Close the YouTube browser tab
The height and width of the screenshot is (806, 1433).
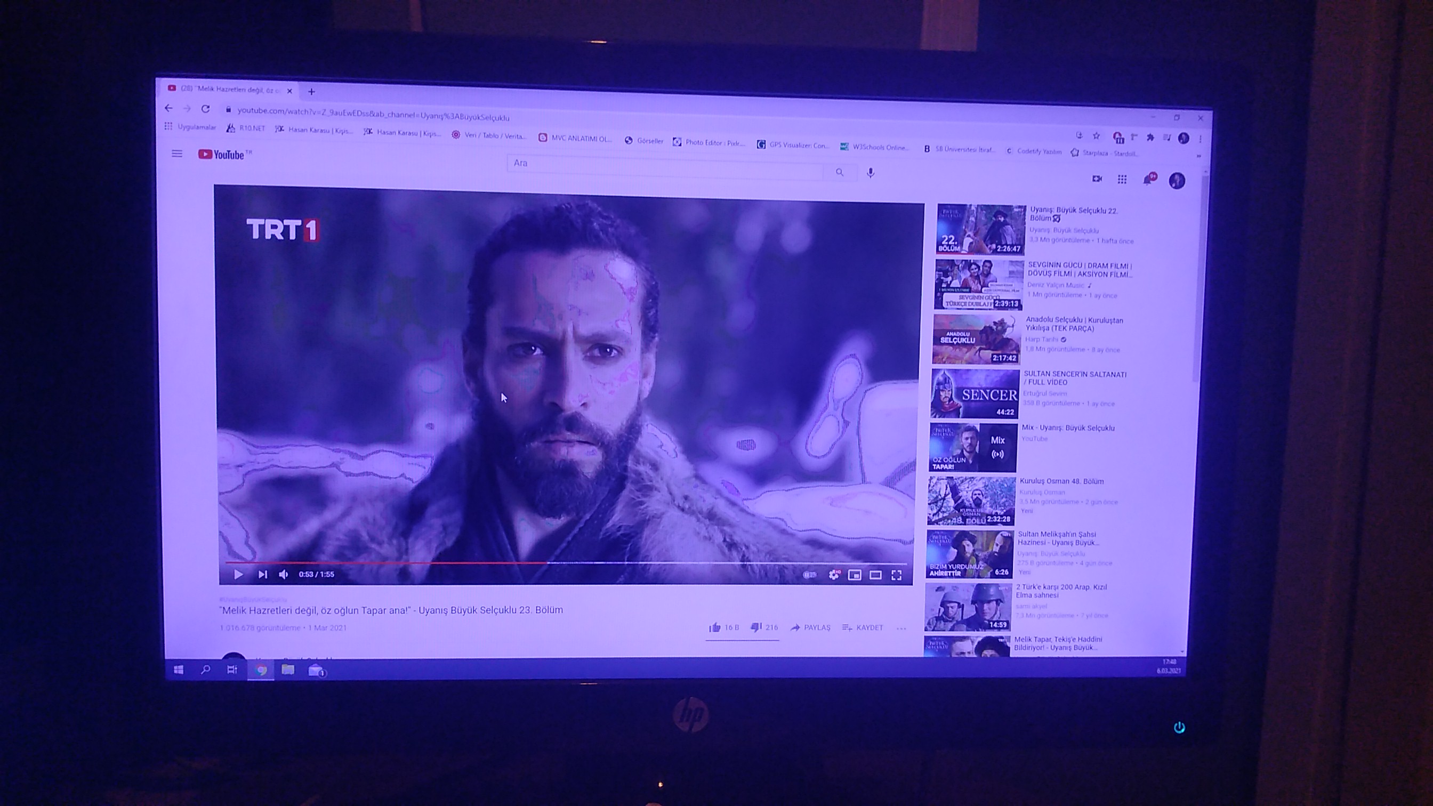(289, 91)
